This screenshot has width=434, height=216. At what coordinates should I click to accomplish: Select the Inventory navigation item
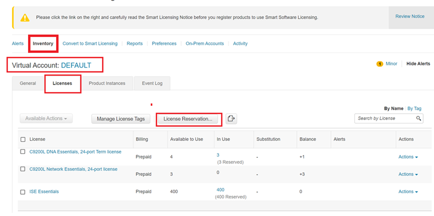43,44
